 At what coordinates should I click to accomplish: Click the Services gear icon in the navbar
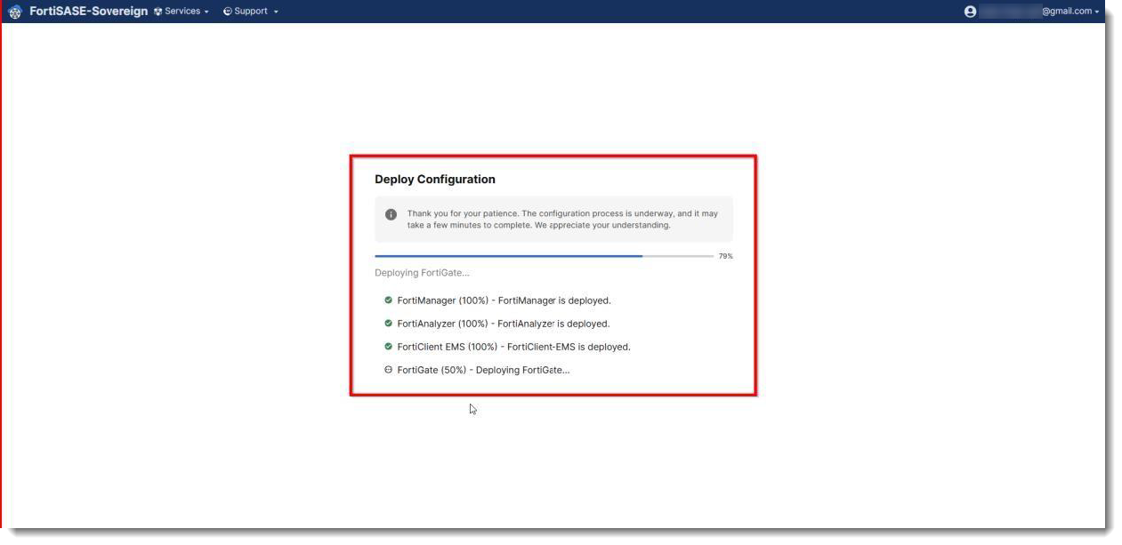[x=157, y=12]
